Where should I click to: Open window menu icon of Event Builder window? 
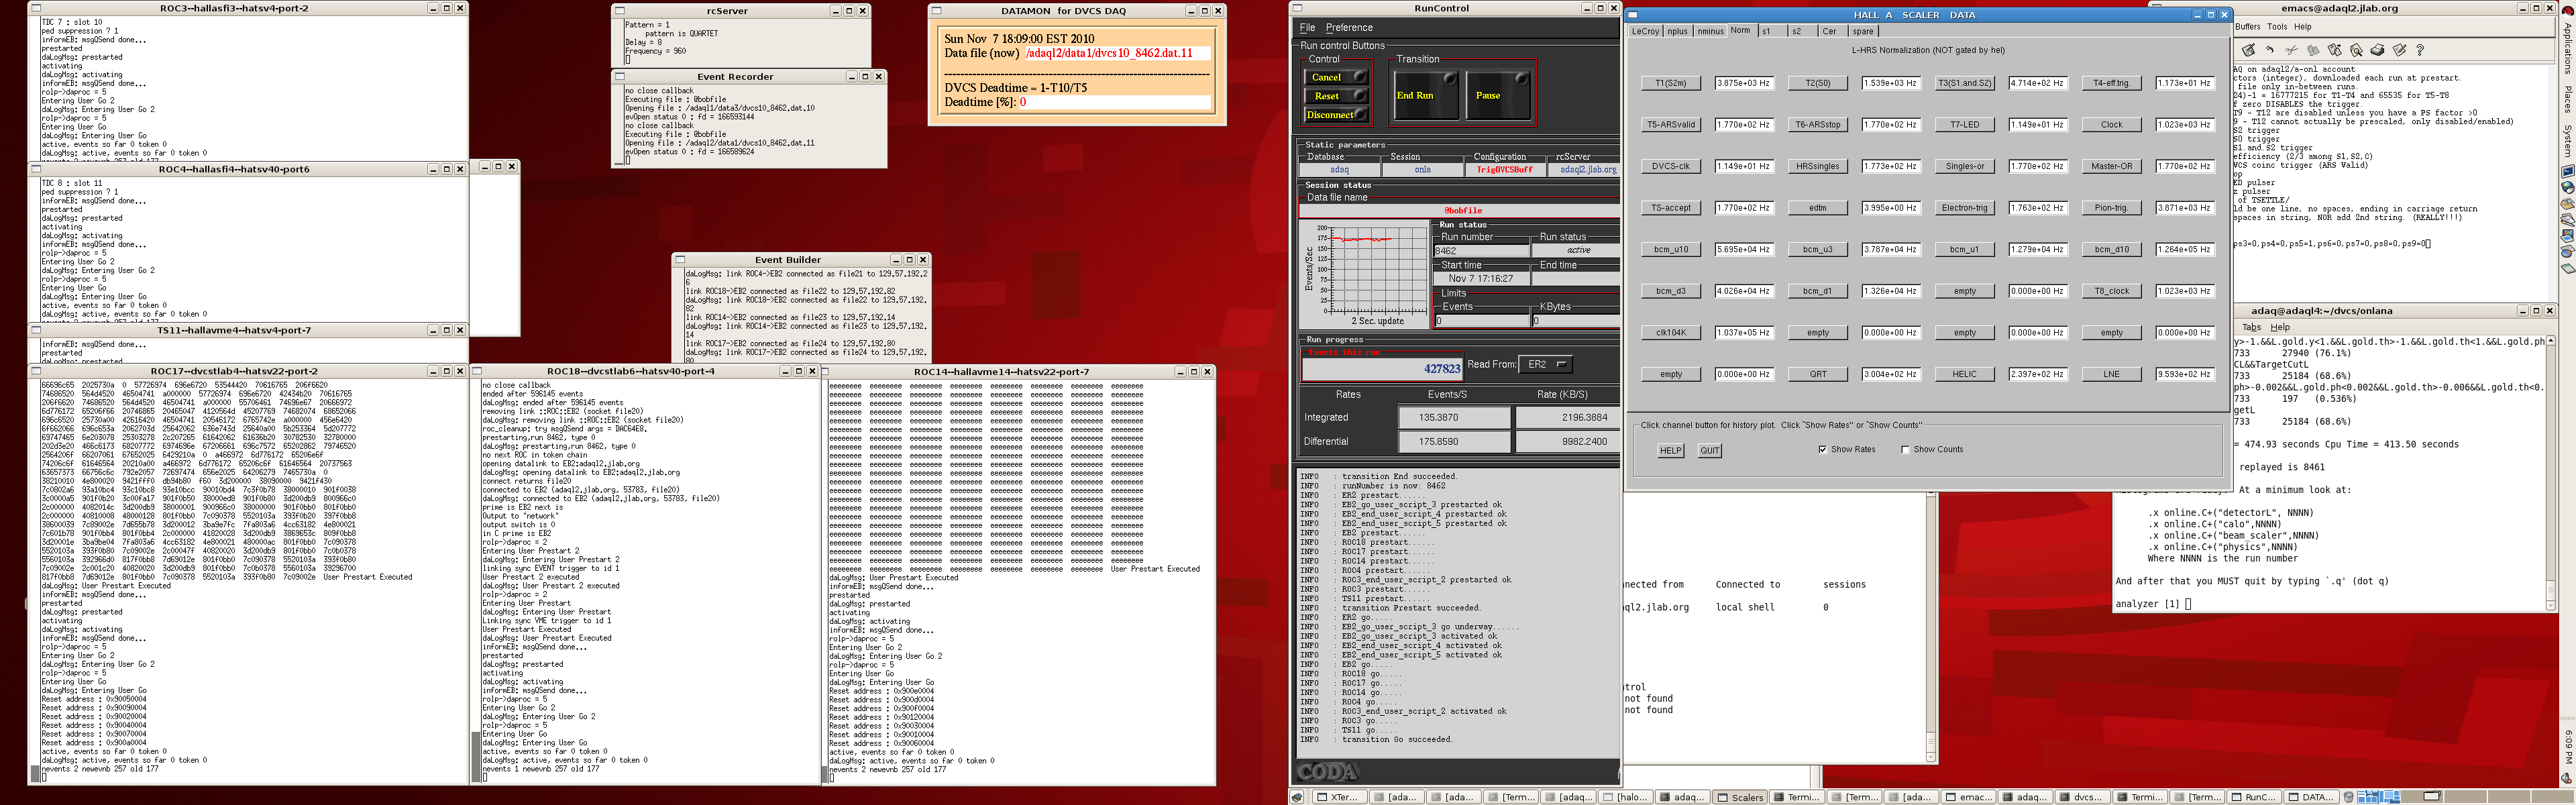[x=680, y=260]
